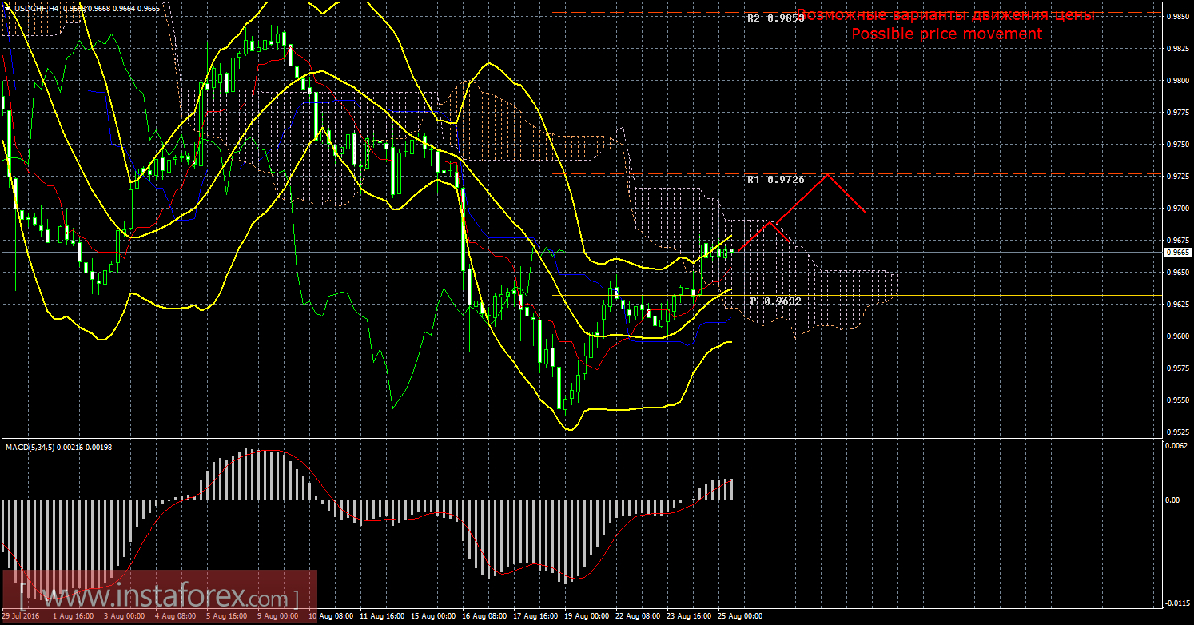Click the 16 Aug 08:00 time axis label
Screen dimensions: 1194x625
coord(484,617)
